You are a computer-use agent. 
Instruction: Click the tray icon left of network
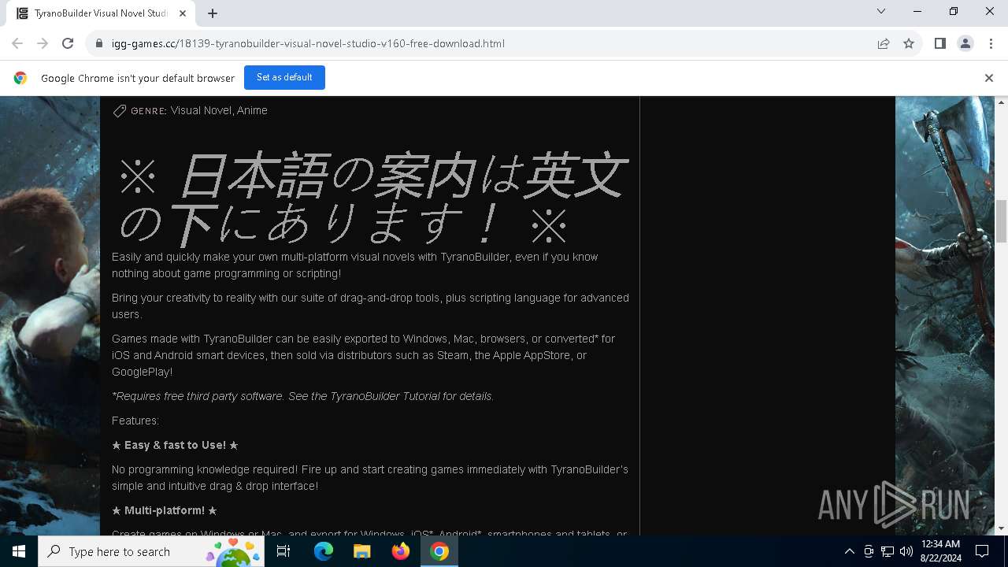pyautogui.click(x=869, y=551)
